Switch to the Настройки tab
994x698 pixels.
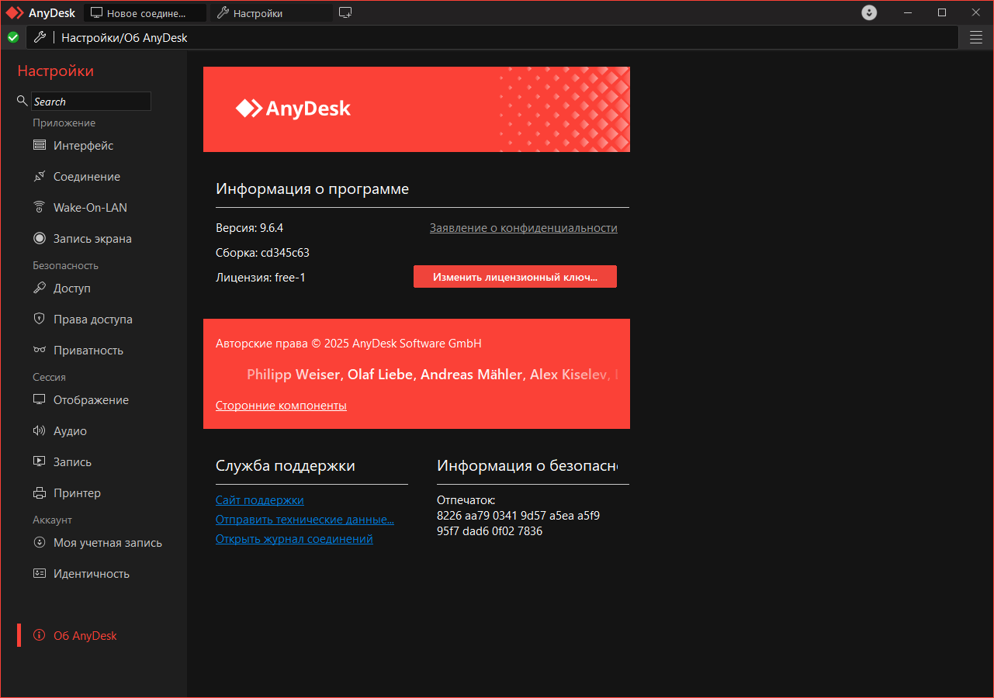(x=271, y=13)
